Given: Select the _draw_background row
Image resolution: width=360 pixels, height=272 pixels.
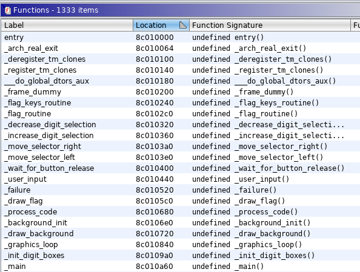Looking at the screenshot, I should (180, 233).
